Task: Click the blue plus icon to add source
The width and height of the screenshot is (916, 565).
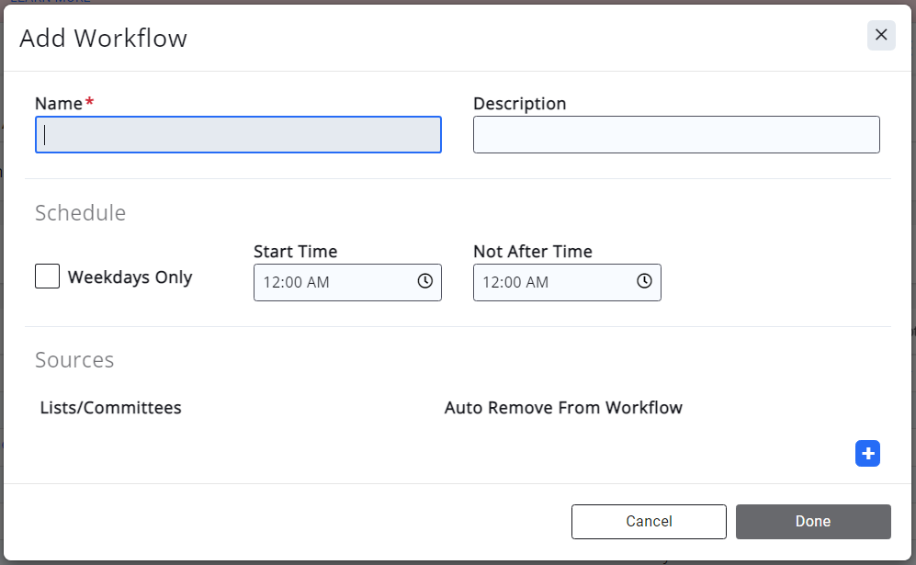Action: coord(867,453)
